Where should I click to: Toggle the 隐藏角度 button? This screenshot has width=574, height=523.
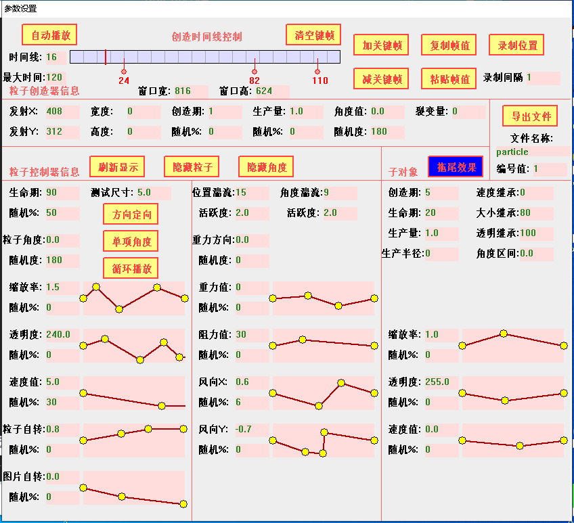pos(266,167)
